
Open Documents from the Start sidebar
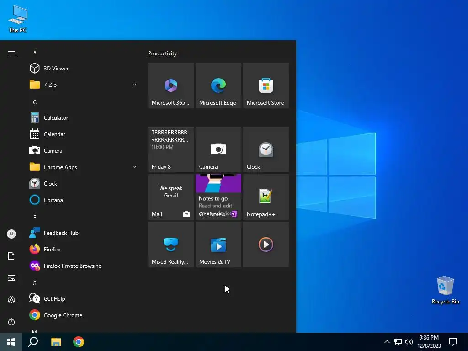[11, 256]
